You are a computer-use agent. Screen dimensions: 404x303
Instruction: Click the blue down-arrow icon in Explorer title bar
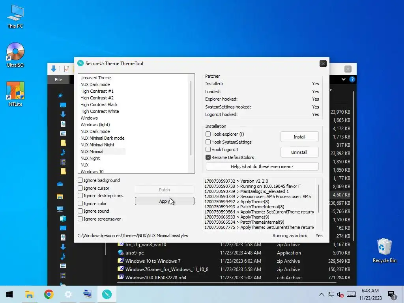tap(54, 69)
